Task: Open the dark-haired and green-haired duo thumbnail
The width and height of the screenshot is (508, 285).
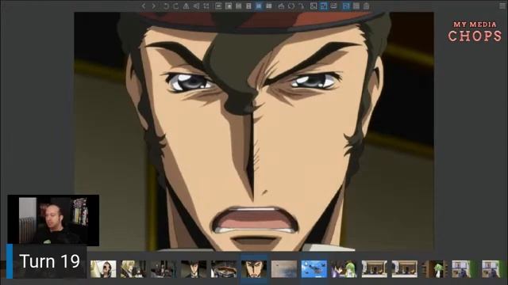Action: [x=344, y=269]
